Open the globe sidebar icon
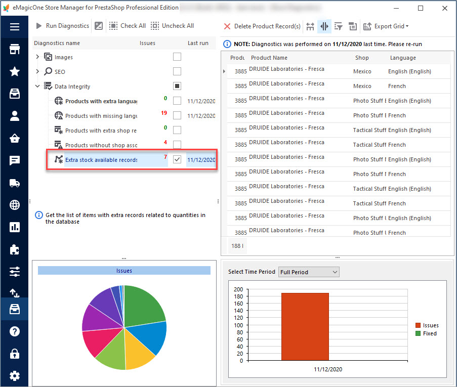The height and width of the screenshot is (387, 457). pyautogui.click(x=15, y=205)
